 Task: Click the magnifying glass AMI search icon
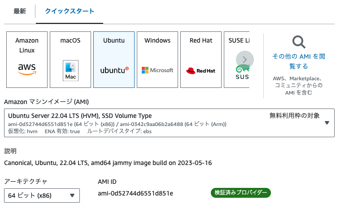pyautogui.click(x=299, y=43)
